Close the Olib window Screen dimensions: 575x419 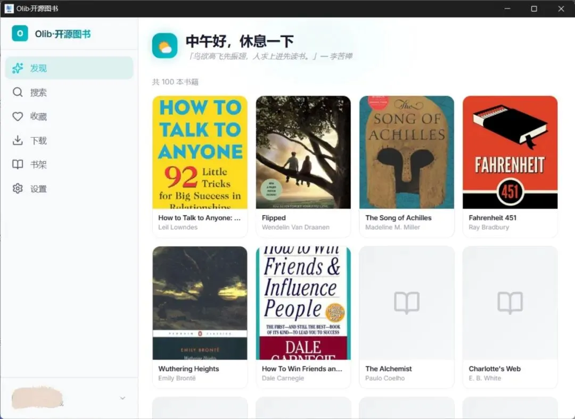pos(561,9)
